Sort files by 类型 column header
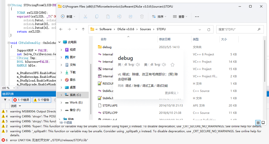The image size is (269, 144). (196, 39)
